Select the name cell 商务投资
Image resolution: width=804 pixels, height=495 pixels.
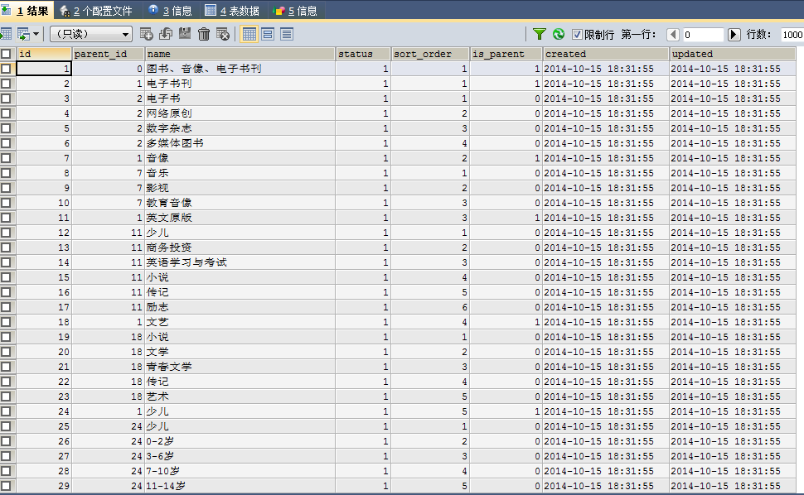tap(240, 247)
